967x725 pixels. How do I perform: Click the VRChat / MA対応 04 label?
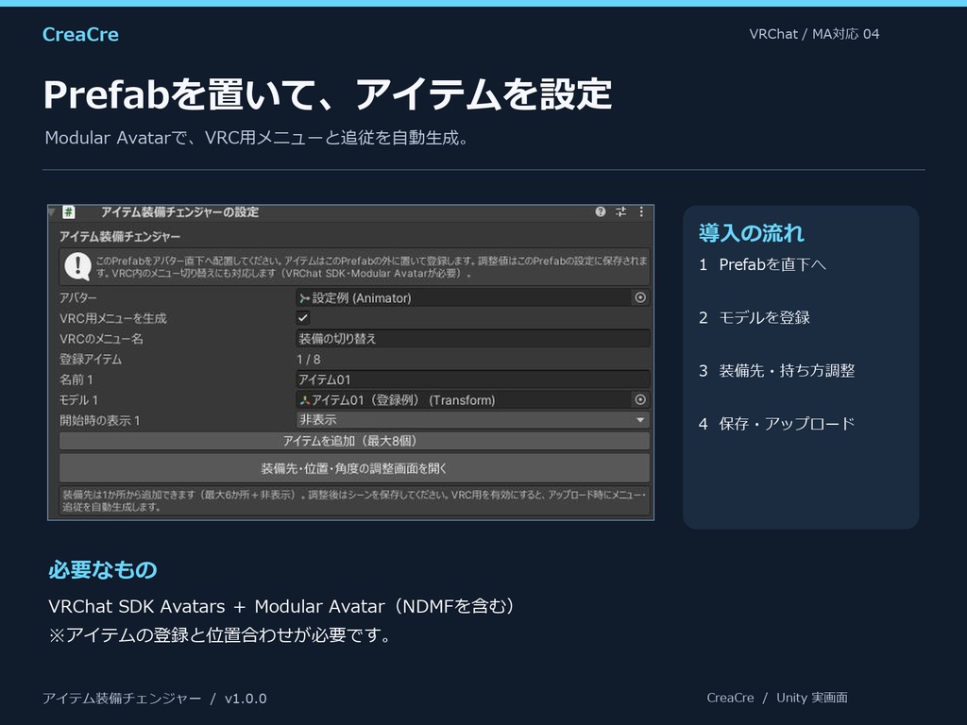click(814, 34)
